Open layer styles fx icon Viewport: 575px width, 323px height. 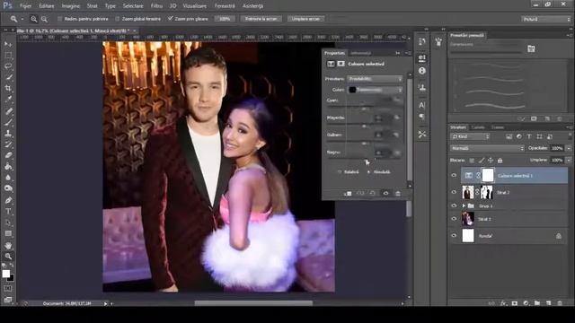click(503, 303)
